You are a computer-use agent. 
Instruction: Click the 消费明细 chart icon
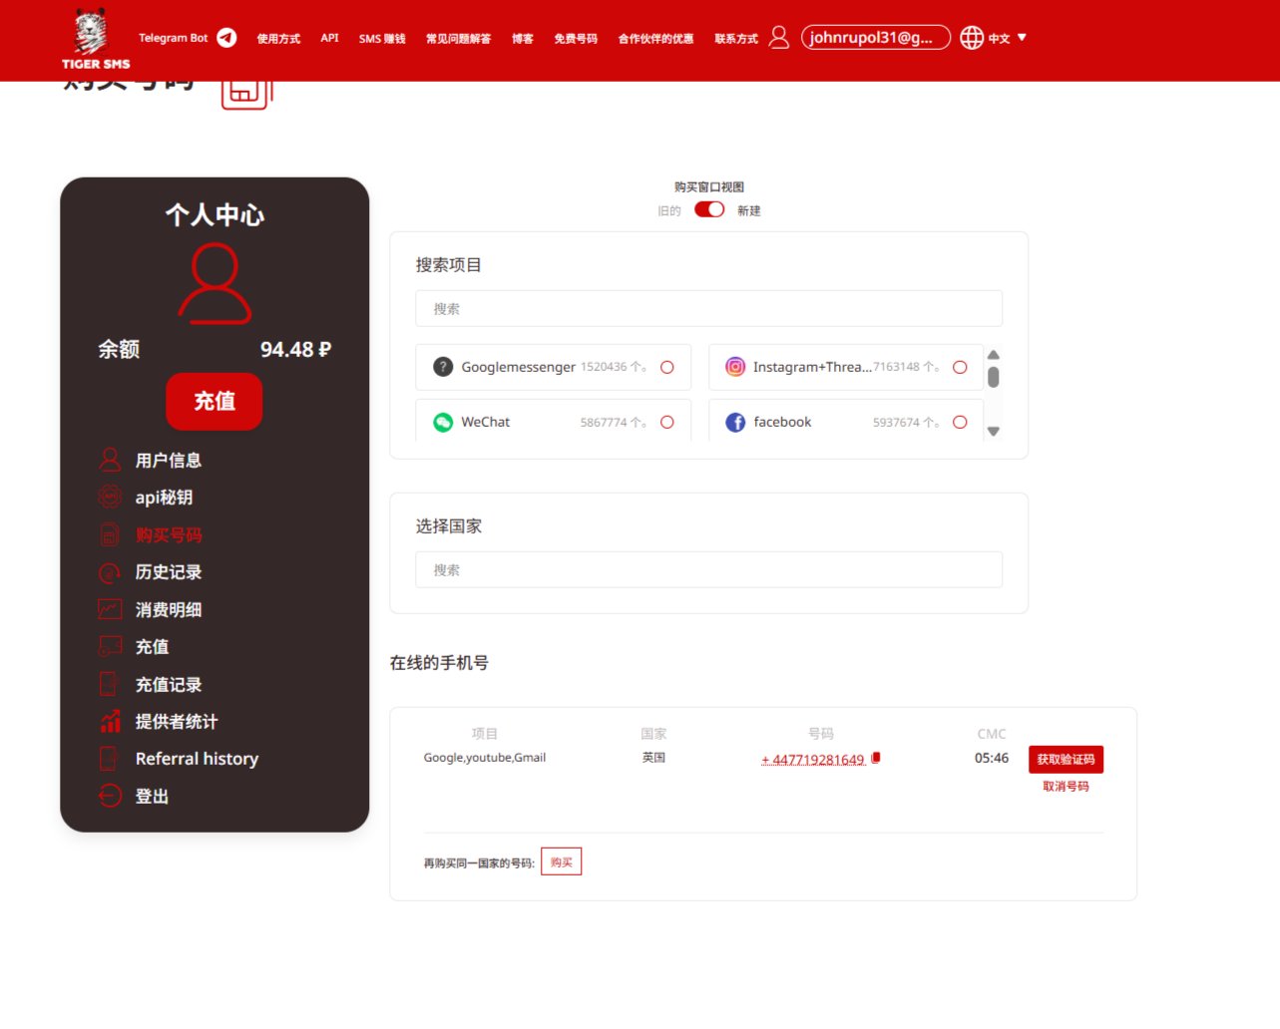[x=110, y=609]
